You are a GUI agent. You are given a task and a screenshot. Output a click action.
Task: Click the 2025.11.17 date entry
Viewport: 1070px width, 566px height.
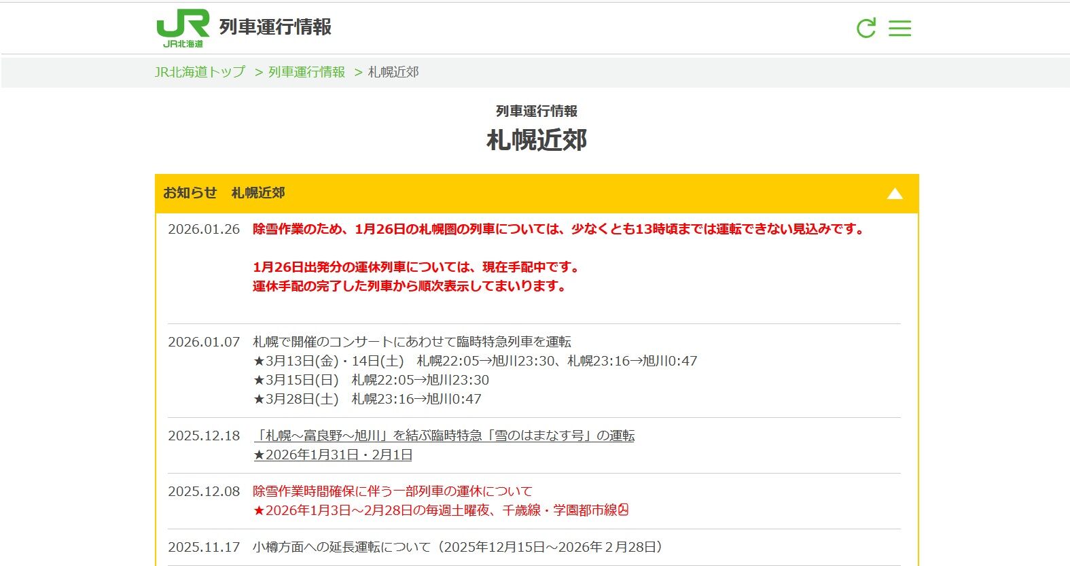coord(204,547)
